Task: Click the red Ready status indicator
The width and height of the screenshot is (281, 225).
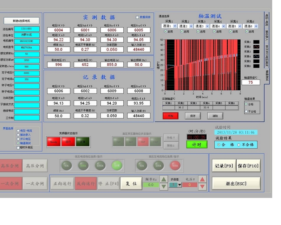Action: pyautogui.click(x=53, y=141)
